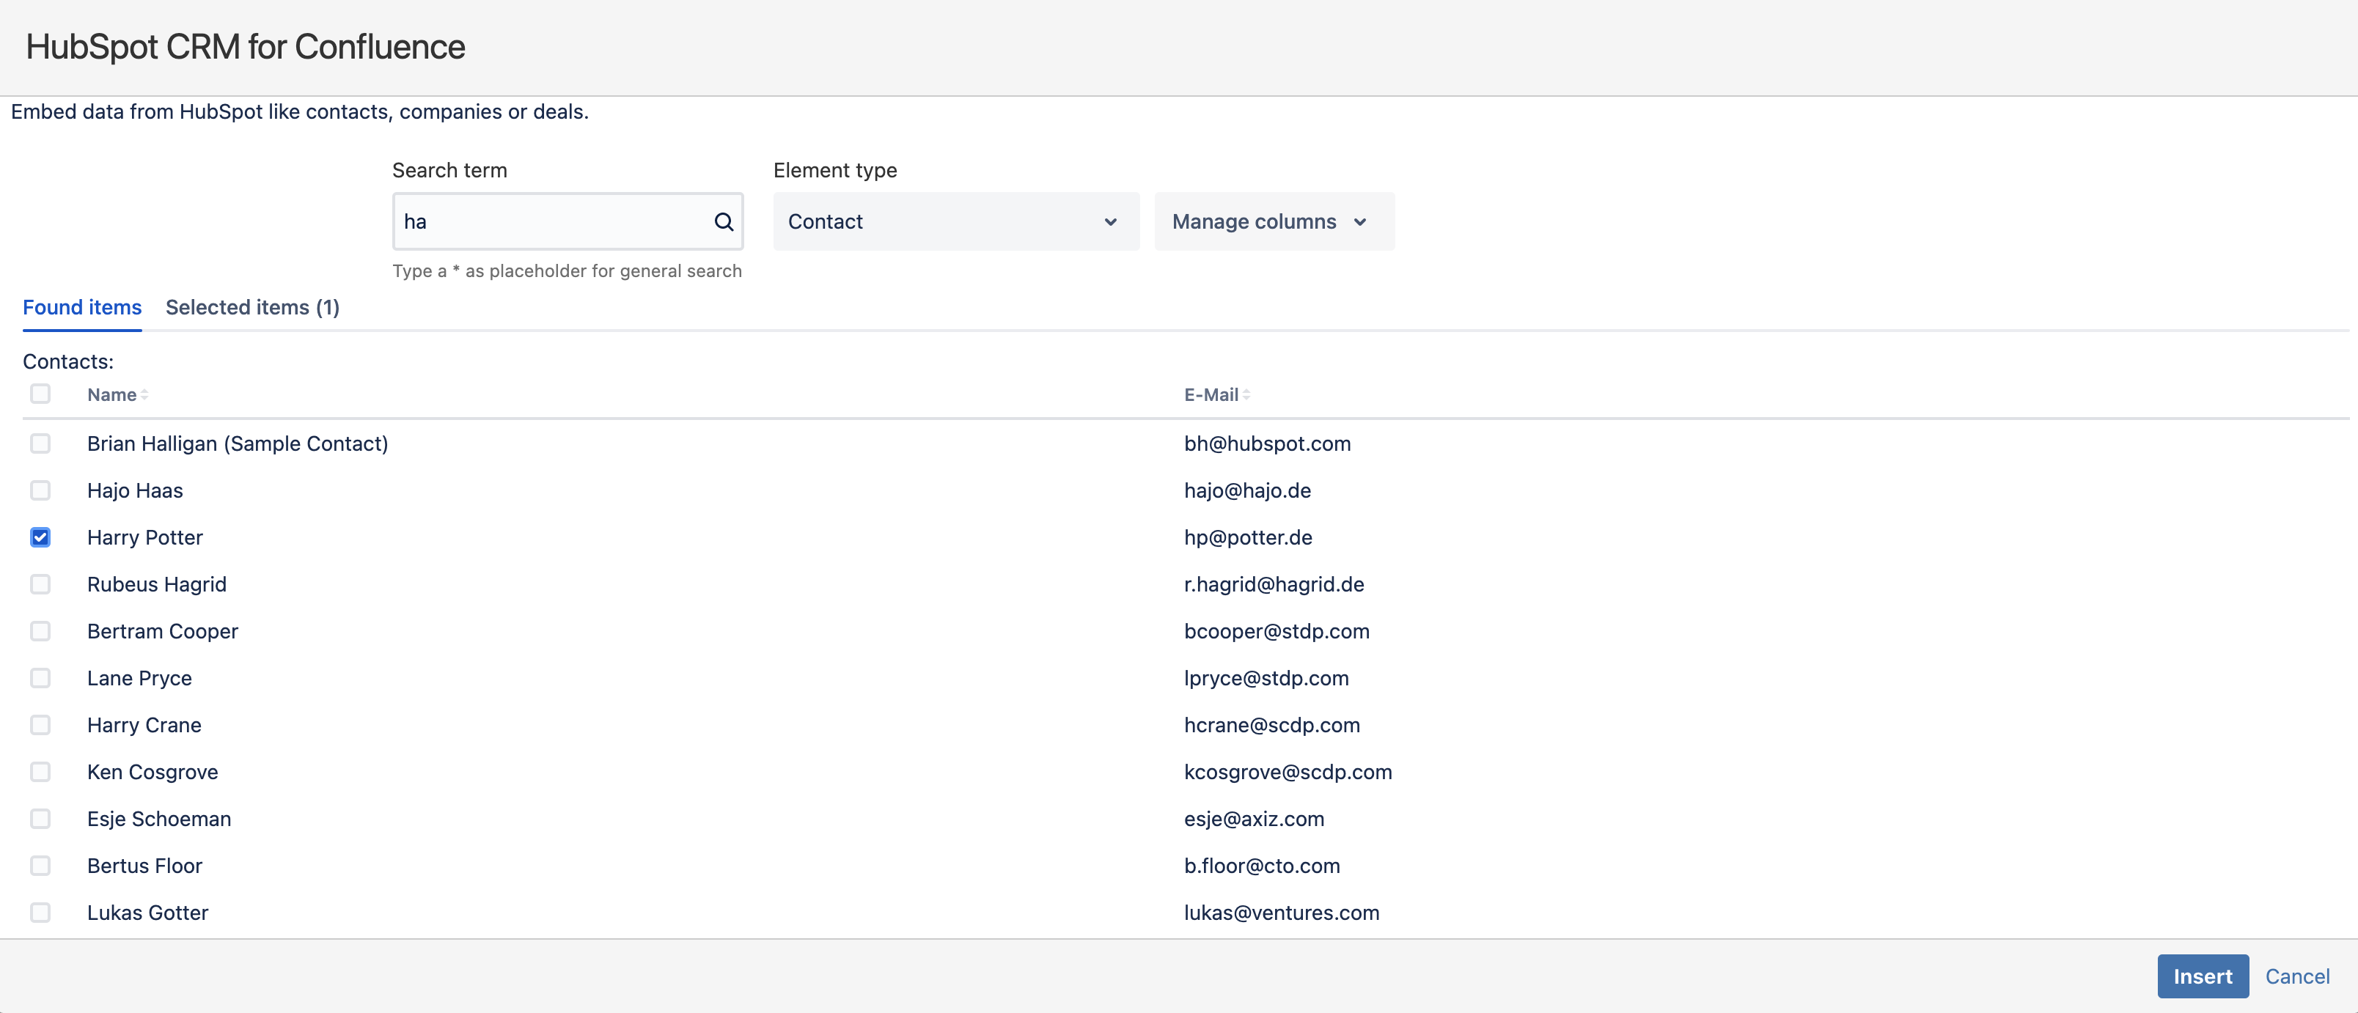Click the email bh@hubspot.com

coord(1268,443)
